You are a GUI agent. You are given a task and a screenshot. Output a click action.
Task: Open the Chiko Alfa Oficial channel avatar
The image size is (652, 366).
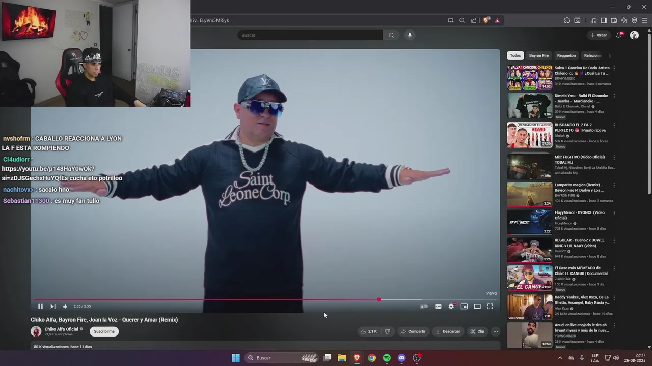[x=36, y=331]
